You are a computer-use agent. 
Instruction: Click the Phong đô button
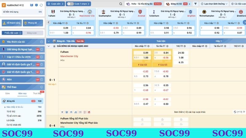(33, 23)
